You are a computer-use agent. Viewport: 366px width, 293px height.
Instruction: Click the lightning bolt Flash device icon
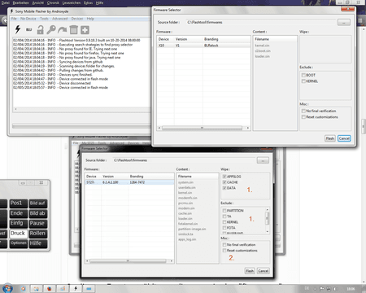click(18, 29)
